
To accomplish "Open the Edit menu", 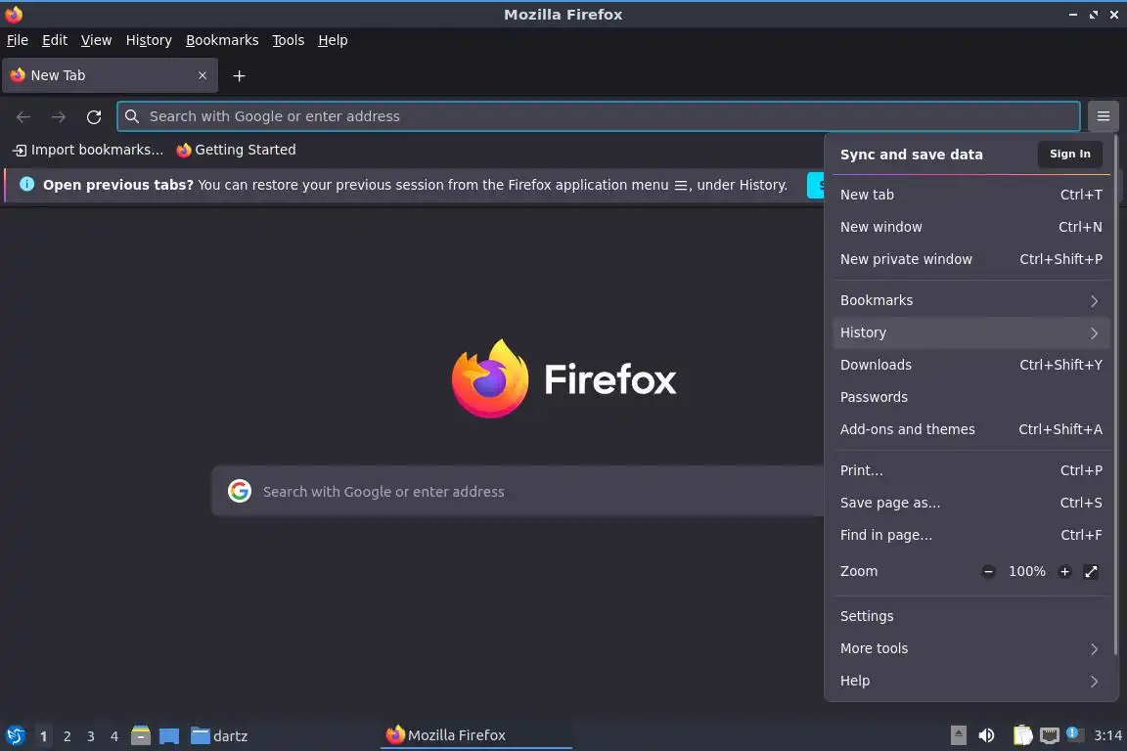I will (x=55, y=40).
